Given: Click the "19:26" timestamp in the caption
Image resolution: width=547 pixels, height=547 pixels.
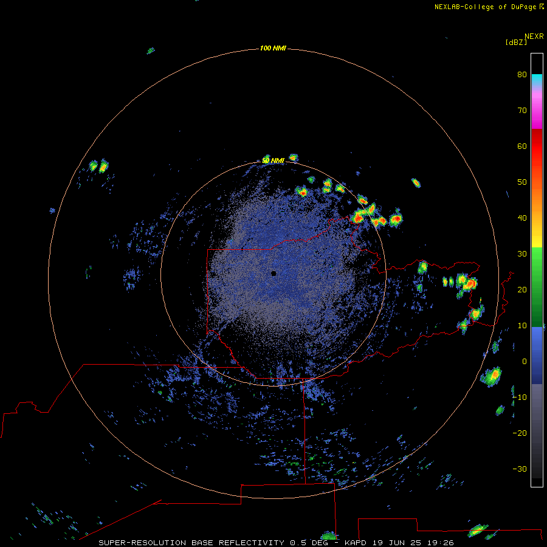Looking at the screenshot, I should [441, 543].
